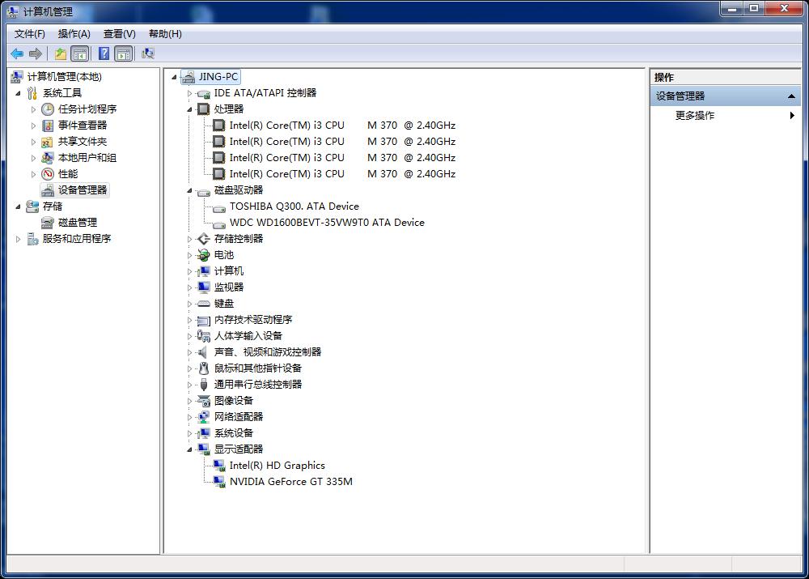Click the blue Back arrow in toolbar
Screen dimensions: 809x579
coord(16,53)
